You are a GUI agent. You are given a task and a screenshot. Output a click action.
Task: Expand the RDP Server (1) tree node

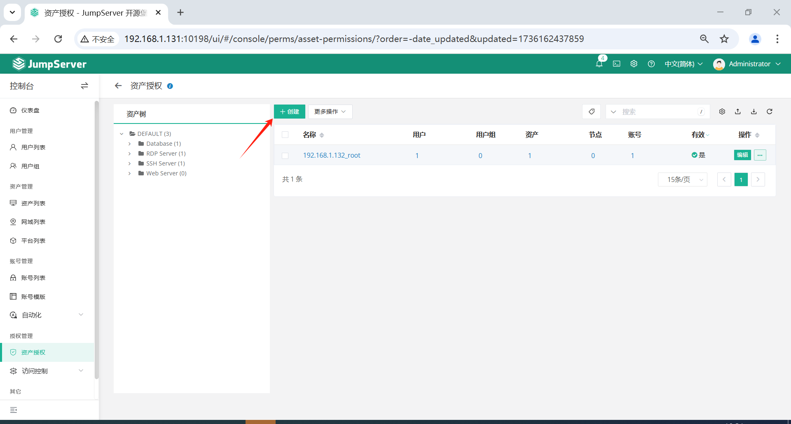129,154
